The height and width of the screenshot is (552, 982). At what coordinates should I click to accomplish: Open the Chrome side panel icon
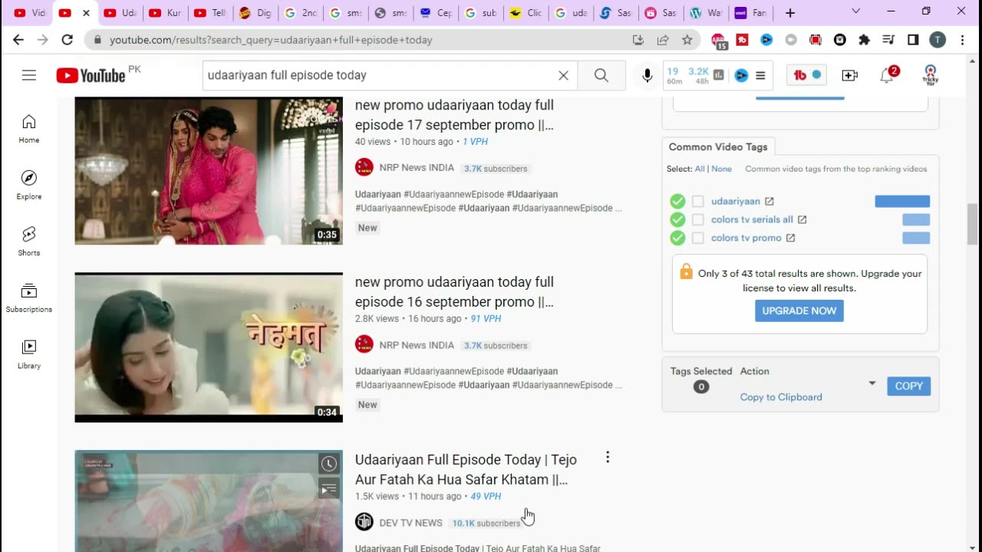pos(913,40)
